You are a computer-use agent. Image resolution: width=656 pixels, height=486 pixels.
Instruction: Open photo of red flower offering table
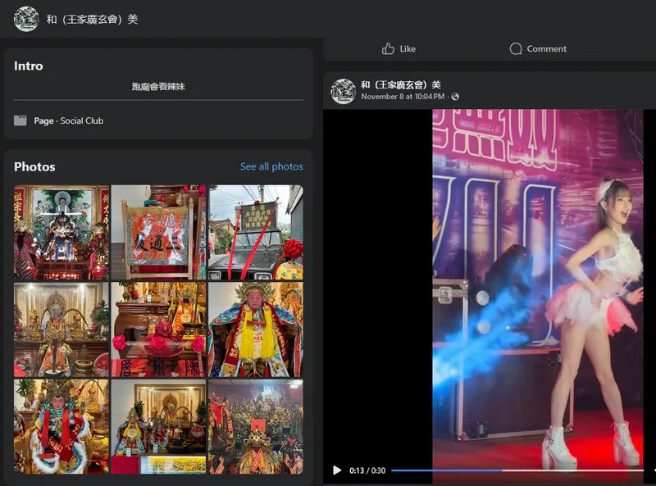pos(158,329)
